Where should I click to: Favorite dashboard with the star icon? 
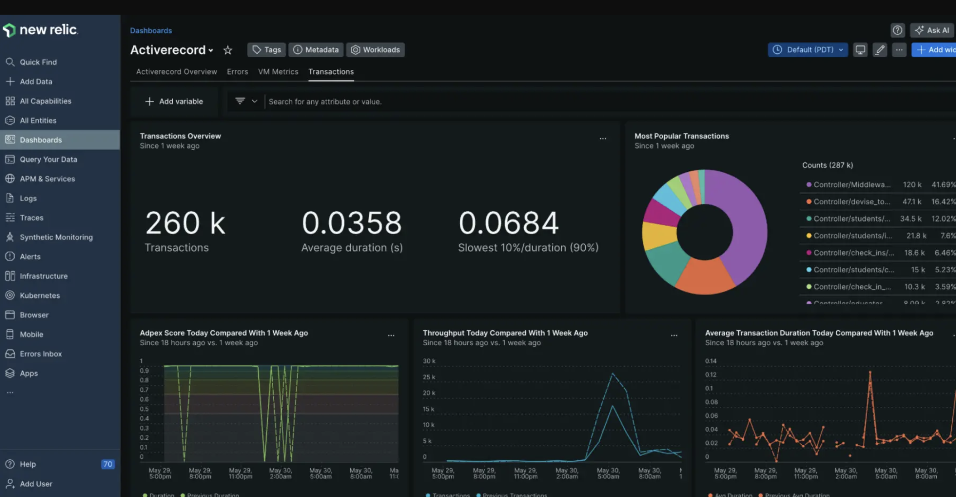[227, 50]
